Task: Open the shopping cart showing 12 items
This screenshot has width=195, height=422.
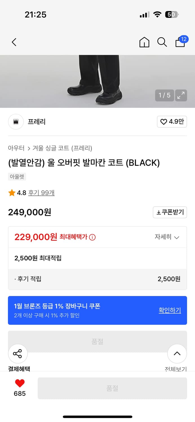Action: (x=180, y=43)
